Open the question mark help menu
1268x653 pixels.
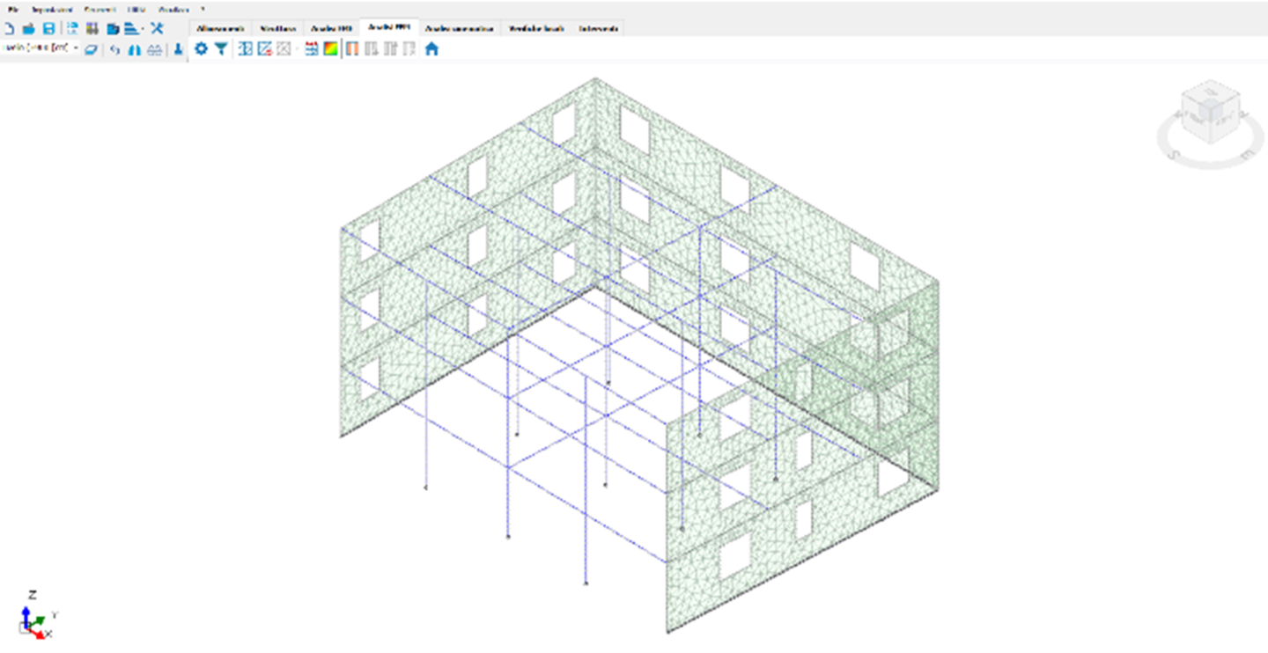pyautogui.click(x=203, y=9)
